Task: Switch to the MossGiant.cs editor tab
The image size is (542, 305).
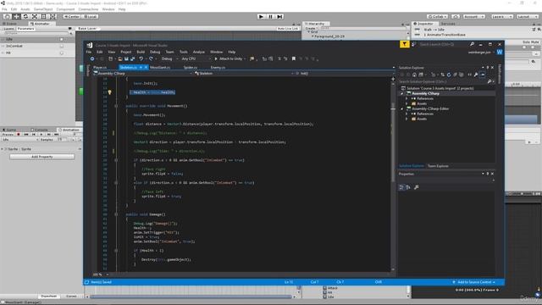Action: click(160, 68)
